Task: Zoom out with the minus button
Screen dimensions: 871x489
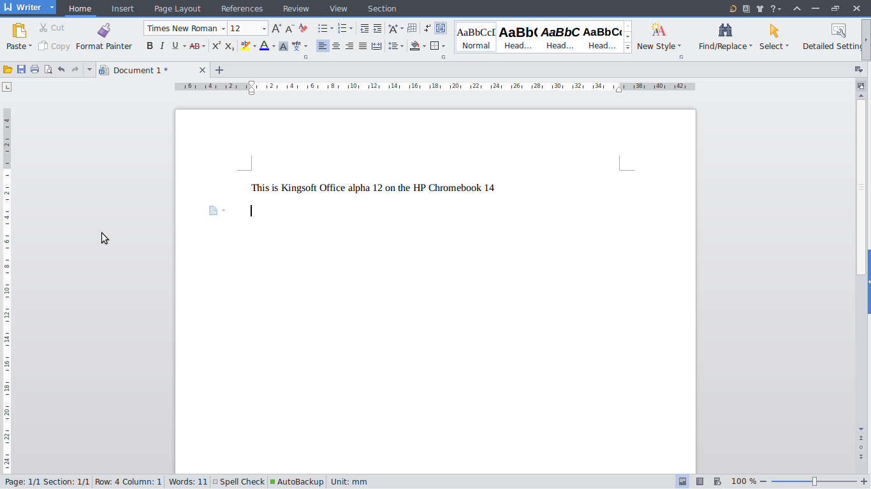Action: (x=763, y=481)
